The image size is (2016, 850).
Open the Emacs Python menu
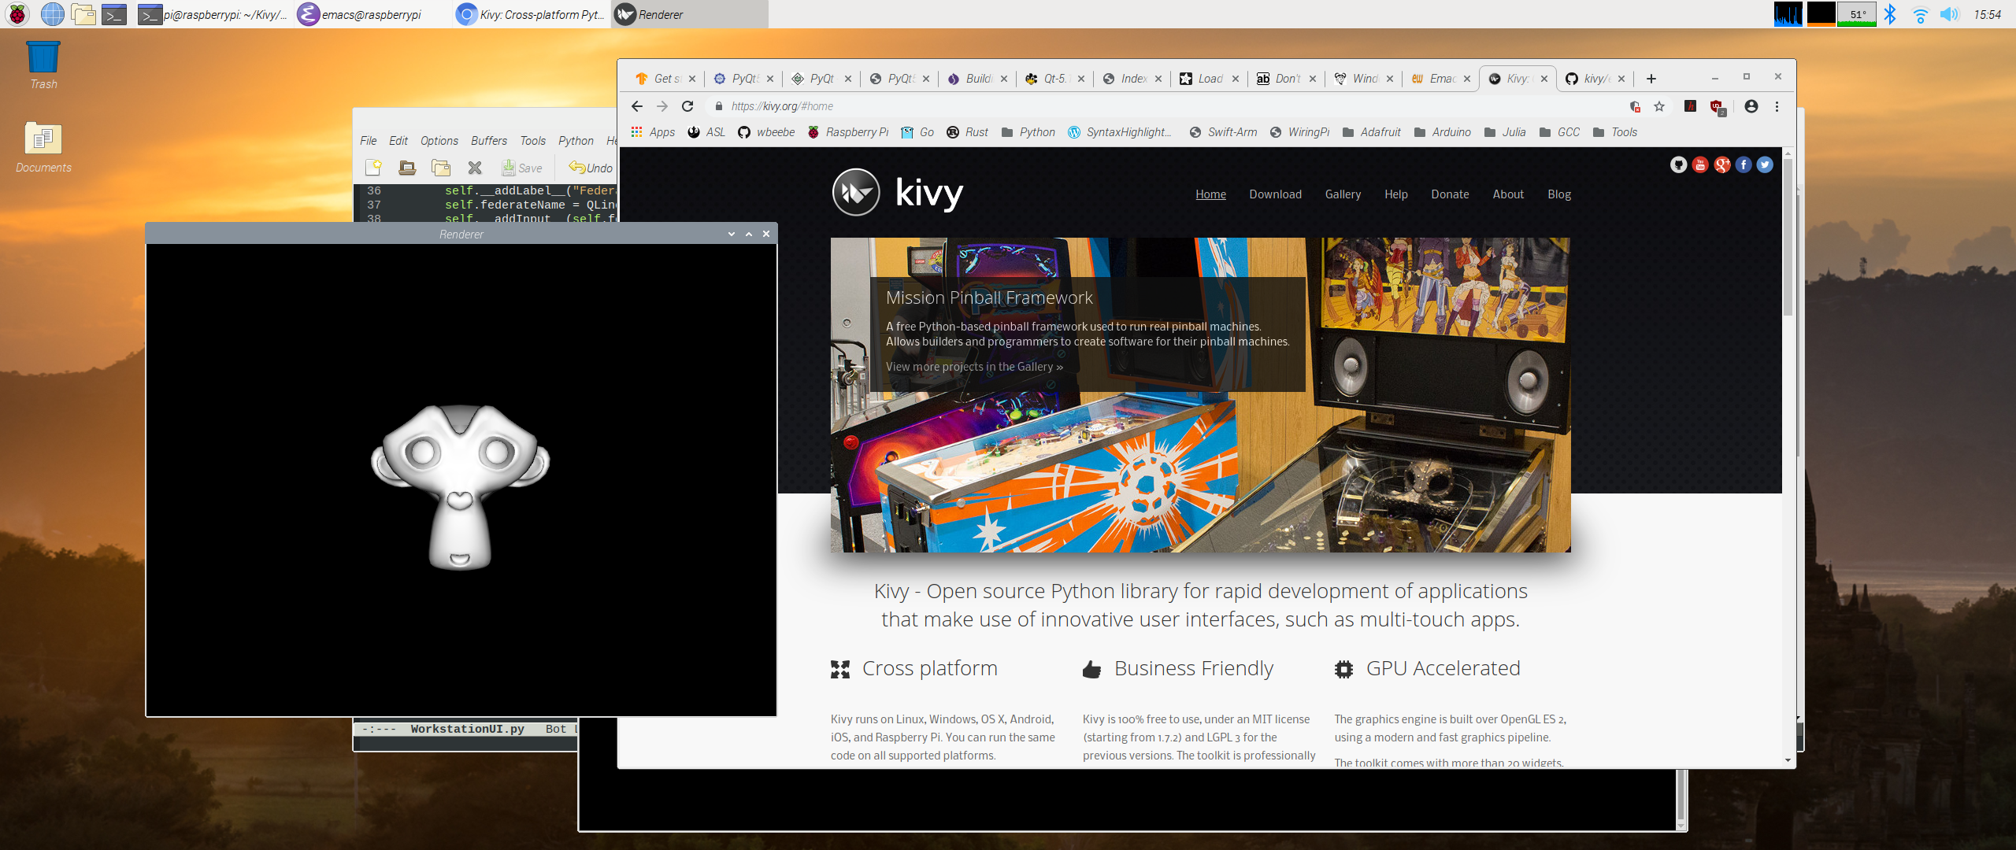pyautogui.click(x=576, y=141)
